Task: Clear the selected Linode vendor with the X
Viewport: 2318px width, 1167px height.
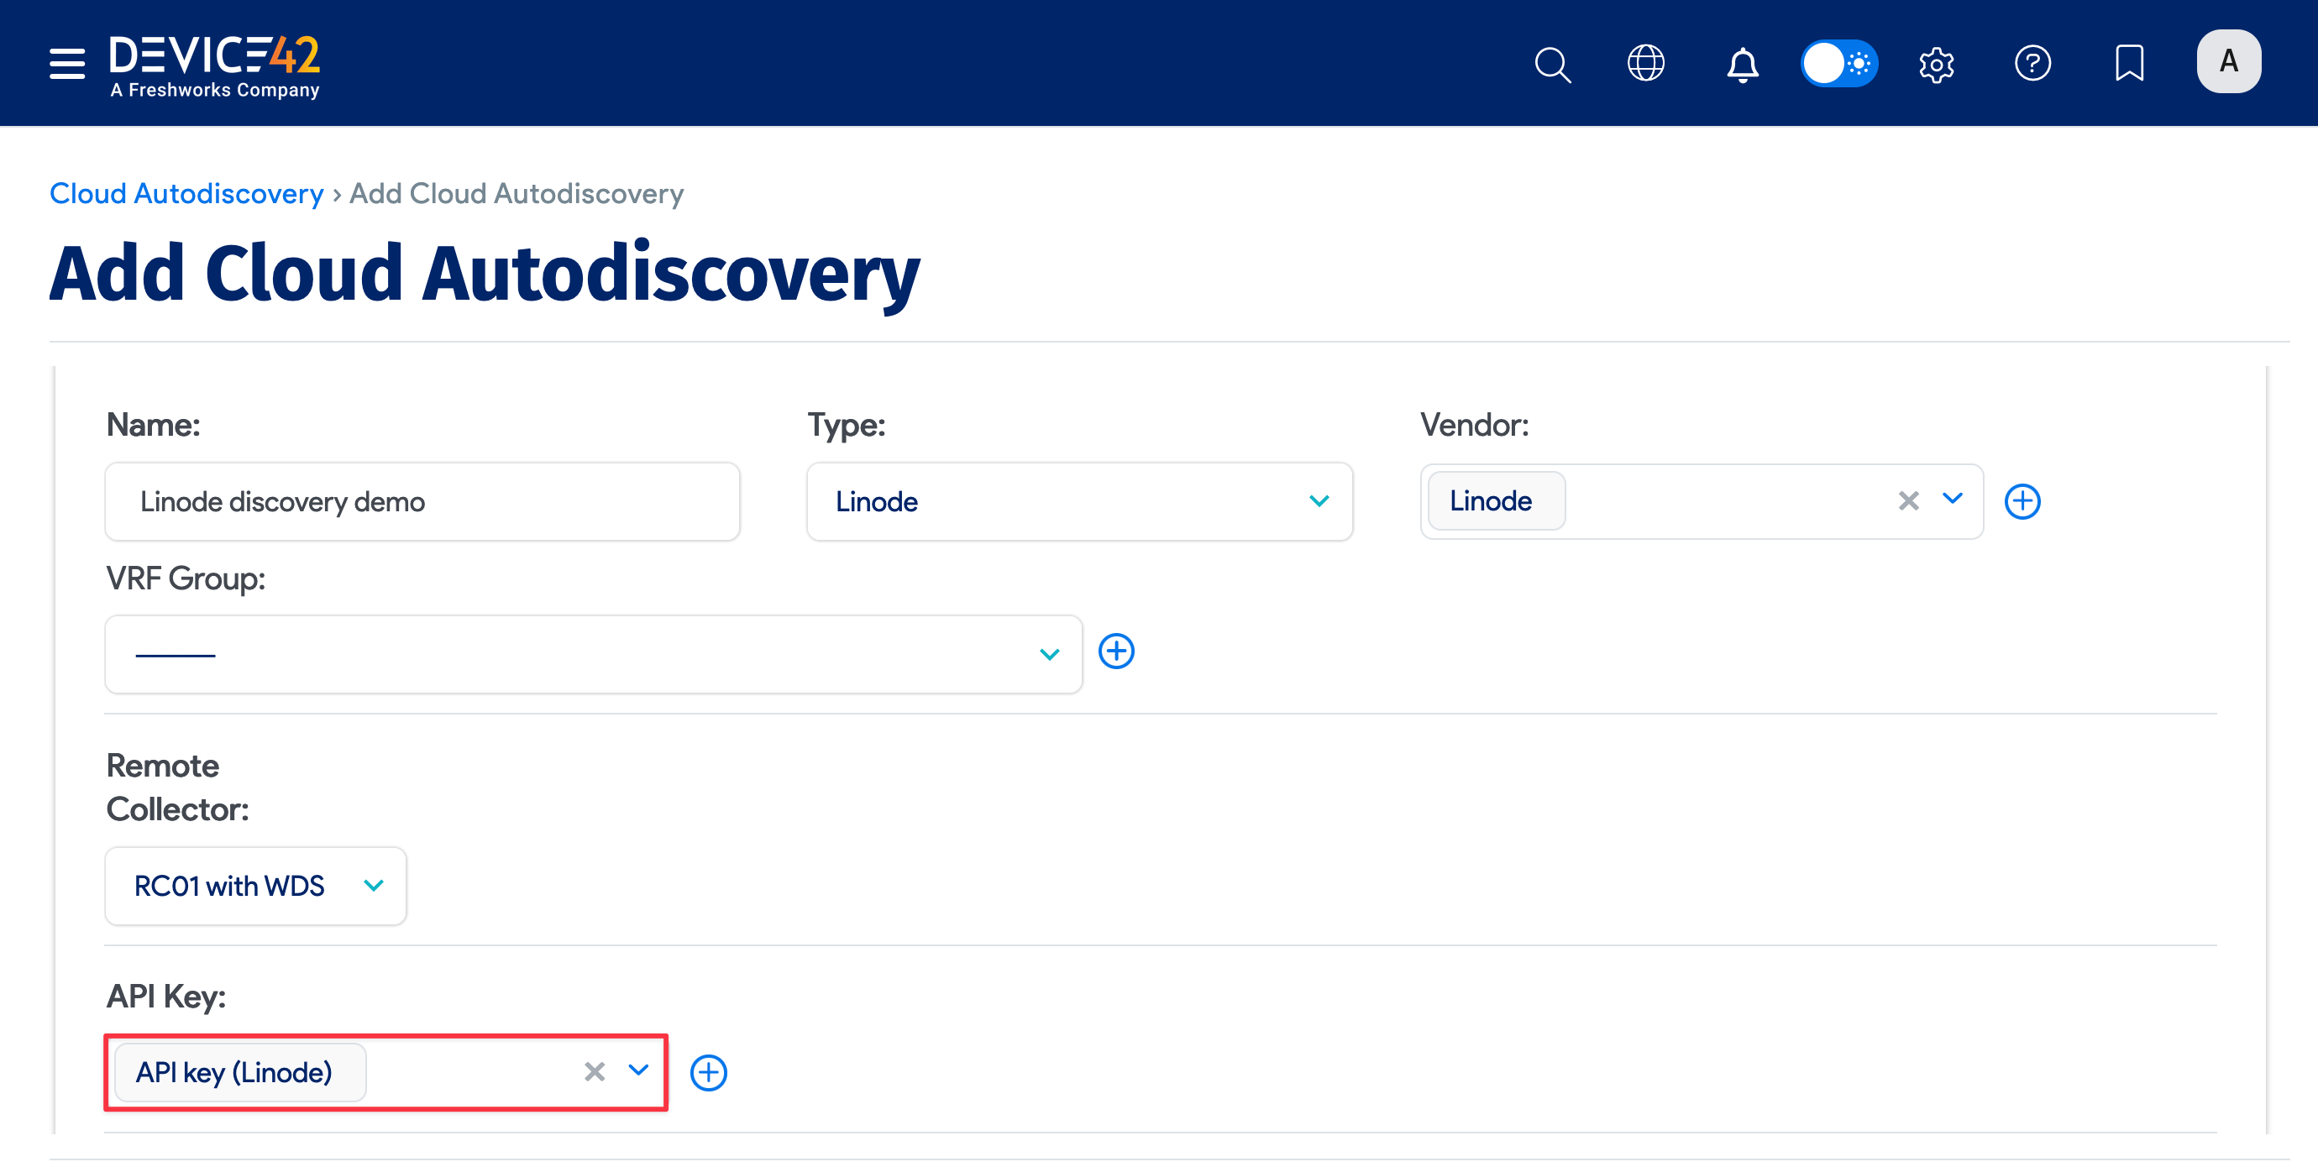Action: coord(1908,501)
